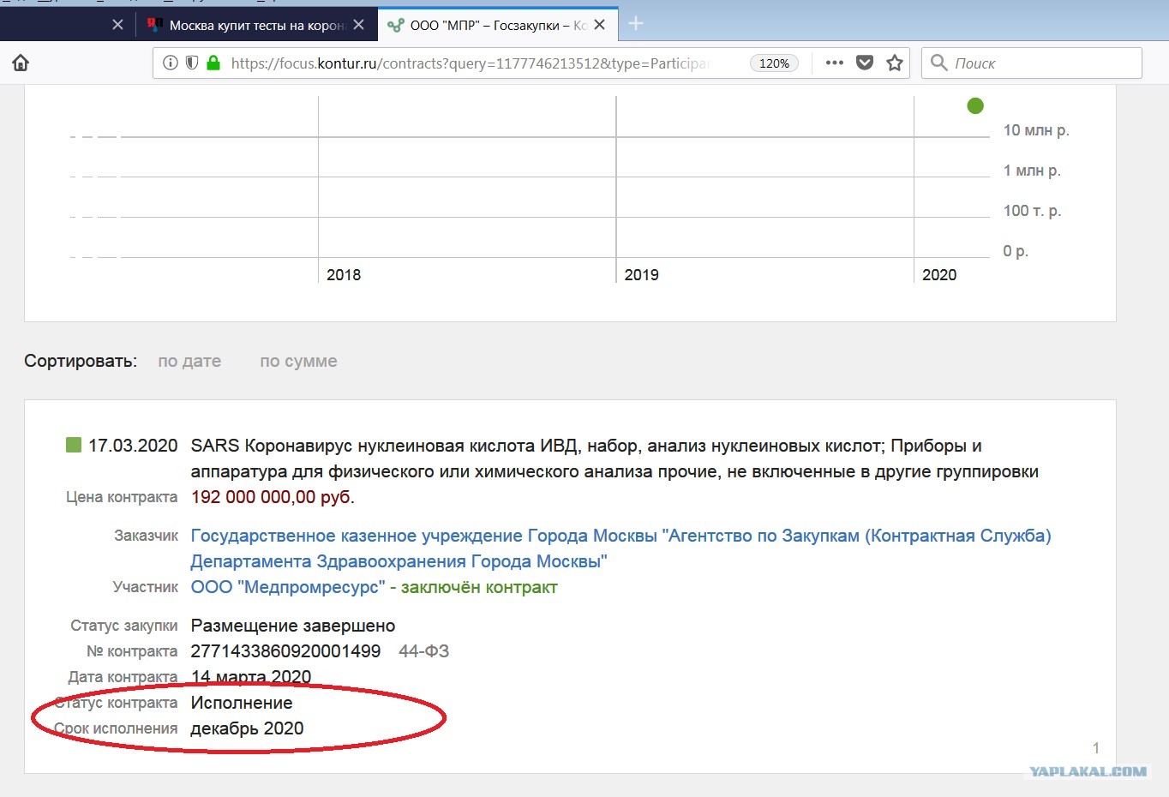Select text Размещение завершено
This screenshot has height=797, width=1169.
[293, 626]
